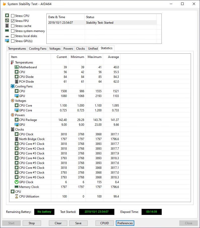Click the Clocks group chip icon
The width and height of the screenshot is (200, 228).
[x=13, y=129]
